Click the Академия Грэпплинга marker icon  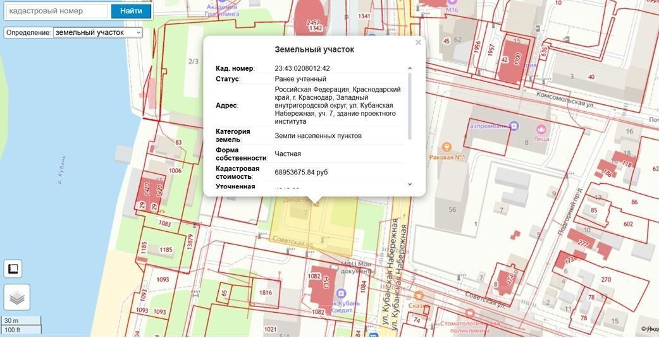(222, 2)
